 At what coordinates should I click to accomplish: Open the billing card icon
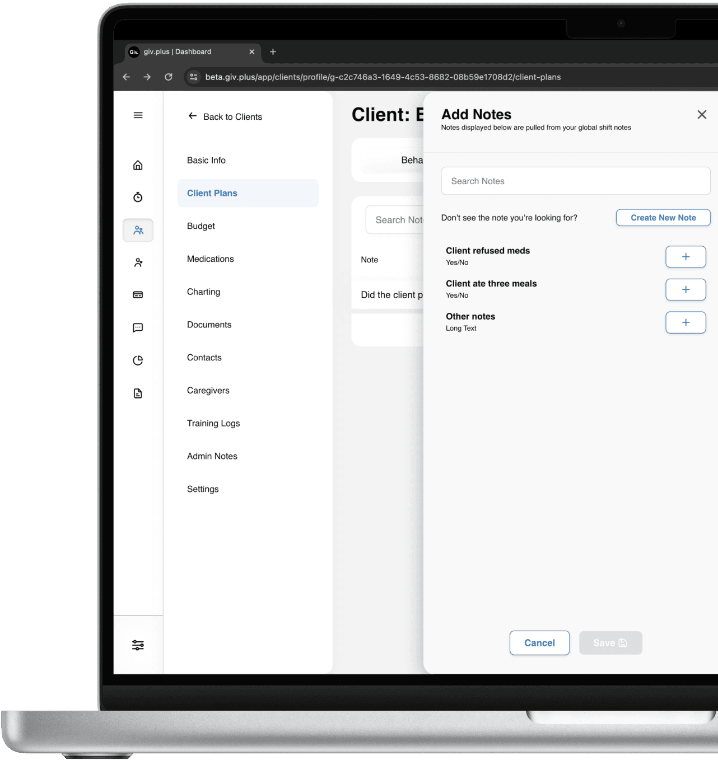[x=138, y=294]
